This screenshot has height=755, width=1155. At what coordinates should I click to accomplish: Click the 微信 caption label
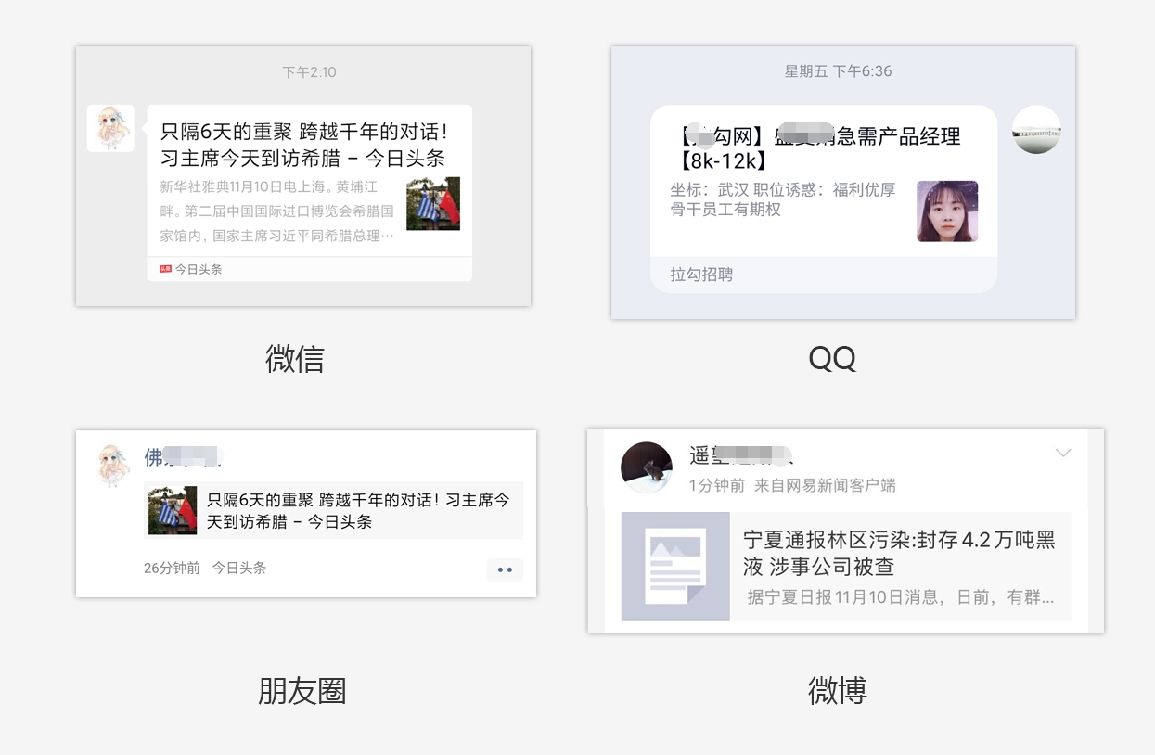pos(295,358)
